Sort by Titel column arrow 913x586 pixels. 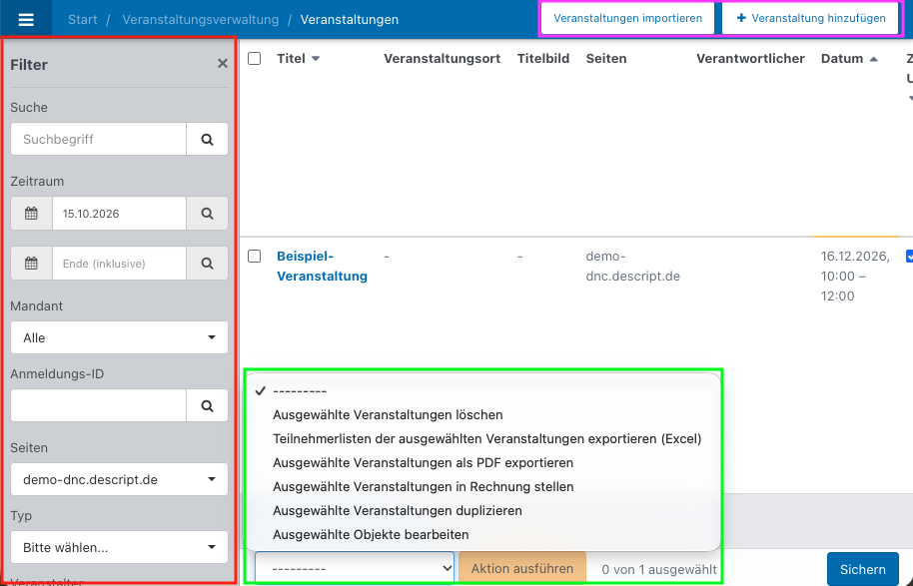(316, 59)
